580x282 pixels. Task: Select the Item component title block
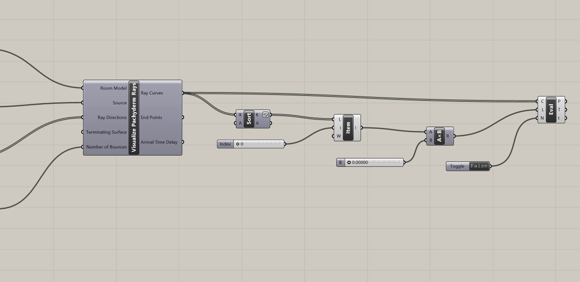tap(348, 127)
